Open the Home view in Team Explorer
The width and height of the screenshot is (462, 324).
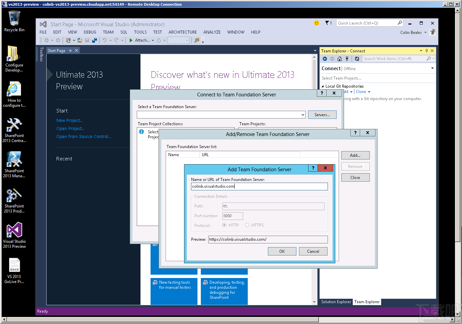click(340, 58)
